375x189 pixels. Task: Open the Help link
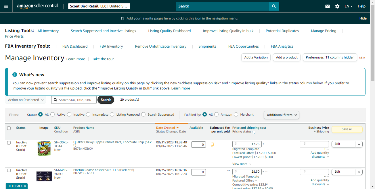tap(361, 6)
